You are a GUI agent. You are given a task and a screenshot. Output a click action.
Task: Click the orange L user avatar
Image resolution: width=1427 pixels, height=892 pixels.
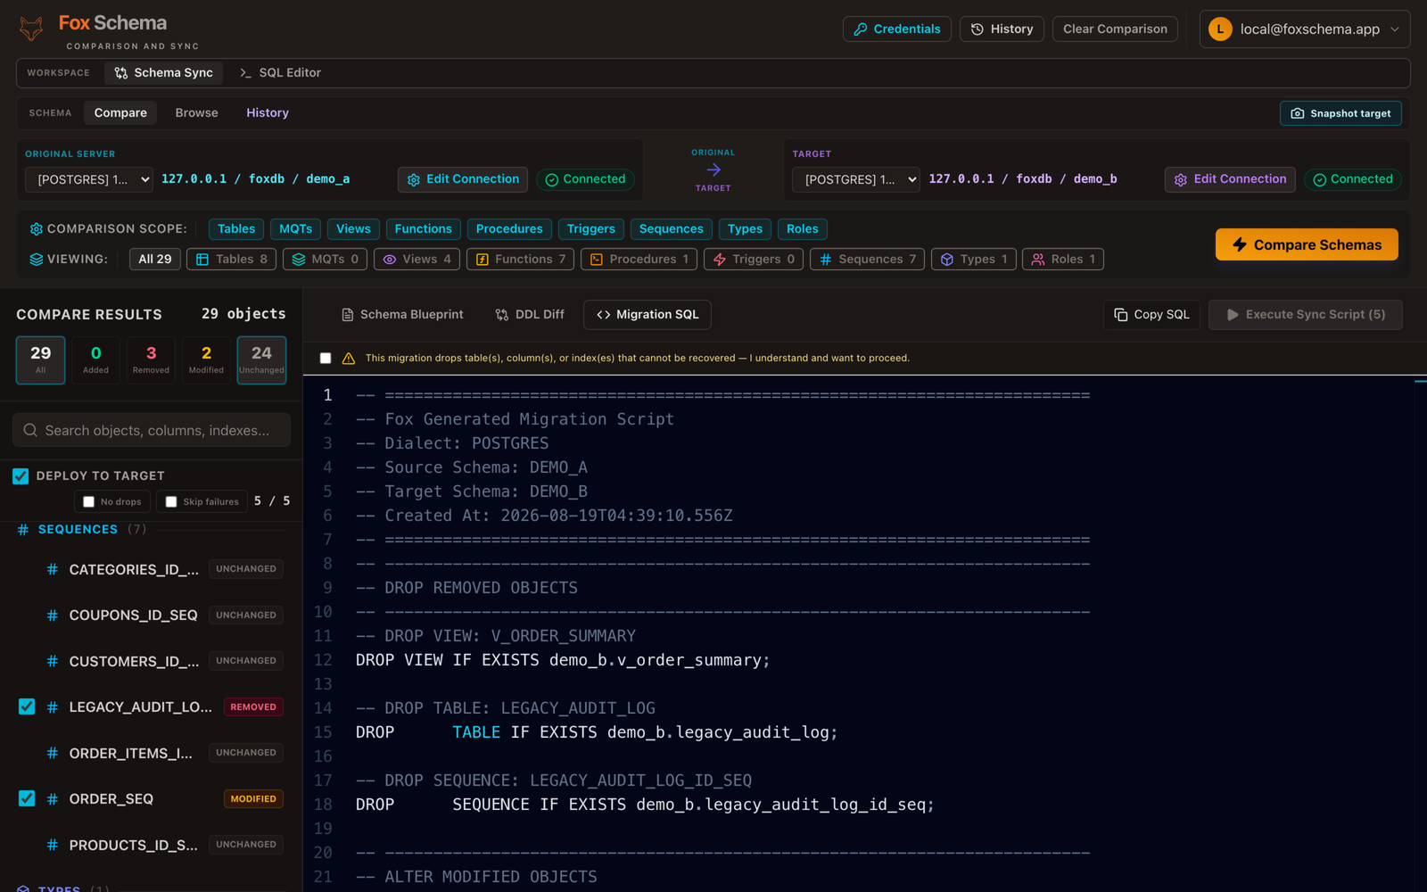[x=1220, y=29]
